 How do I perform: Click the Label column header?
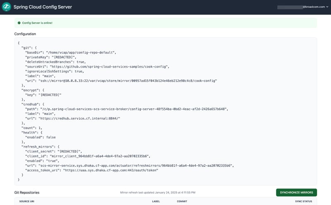coord(156,202)
